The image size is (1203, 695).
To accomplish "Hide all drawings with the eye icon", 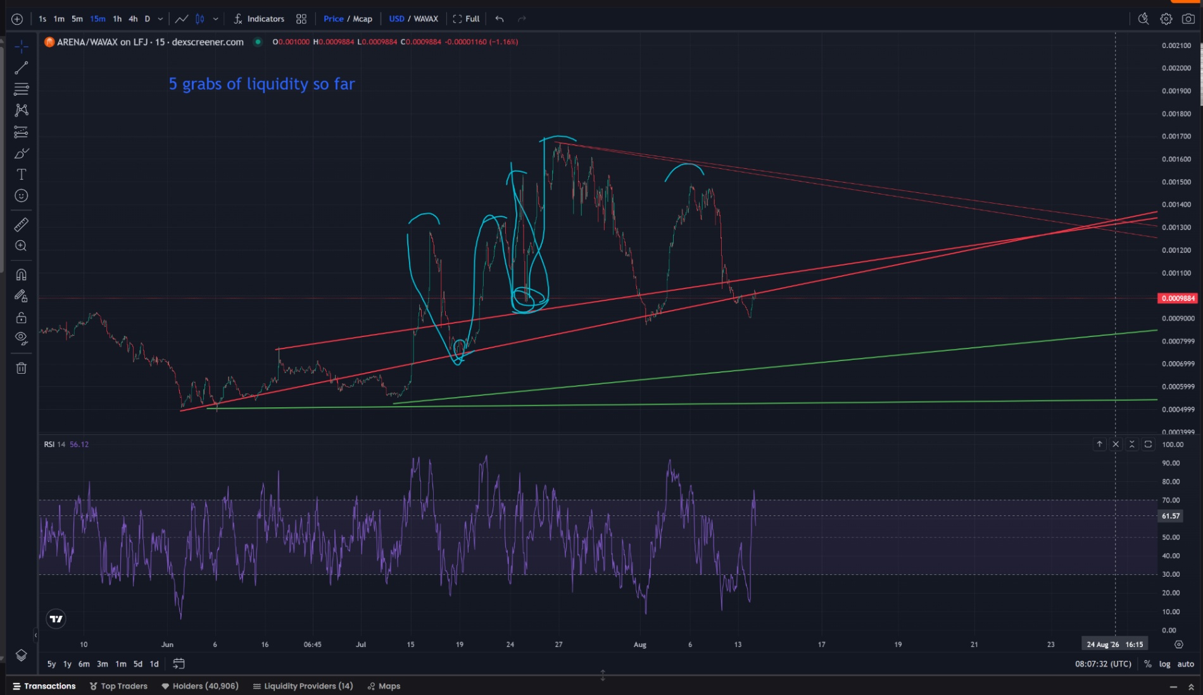I will click(21, 338).
